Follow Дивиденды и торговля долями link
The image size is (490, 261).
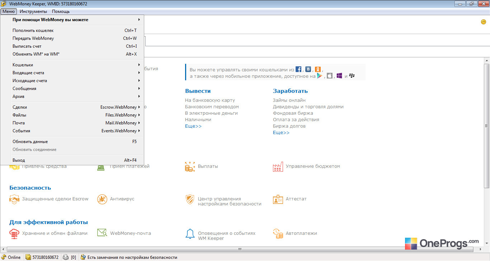point(308,107)
